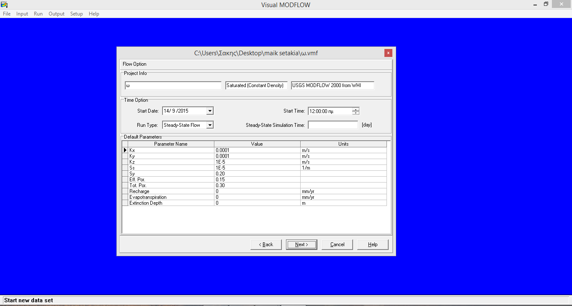Open the Output menu

pos(57,14)
